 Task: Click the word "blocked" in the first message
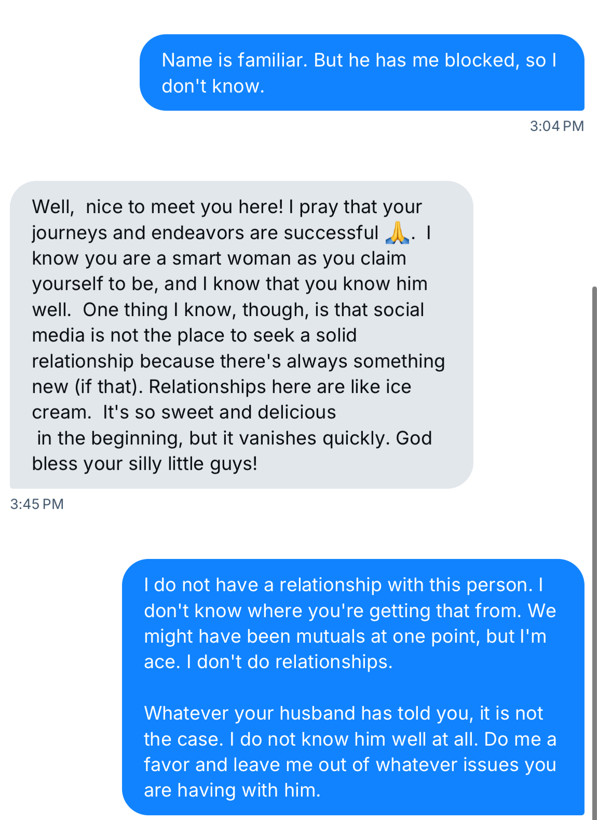click(482, 60)
